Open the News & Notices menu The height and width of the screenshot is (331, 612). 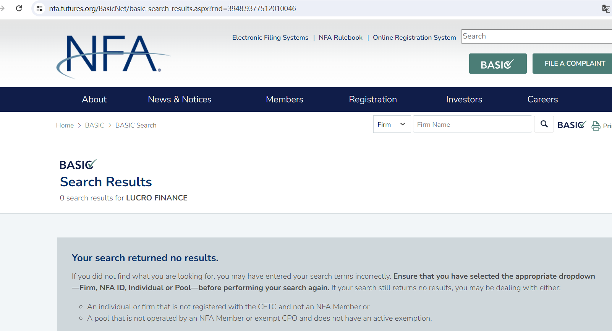(180, 99)
